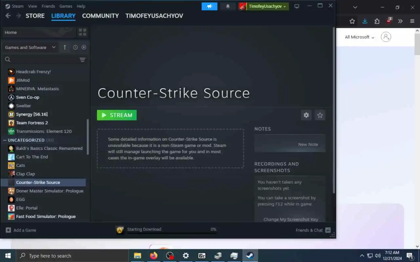This screenshot has width=420, height=262.
Task: Click the library search field
Action: pos(41,60)
